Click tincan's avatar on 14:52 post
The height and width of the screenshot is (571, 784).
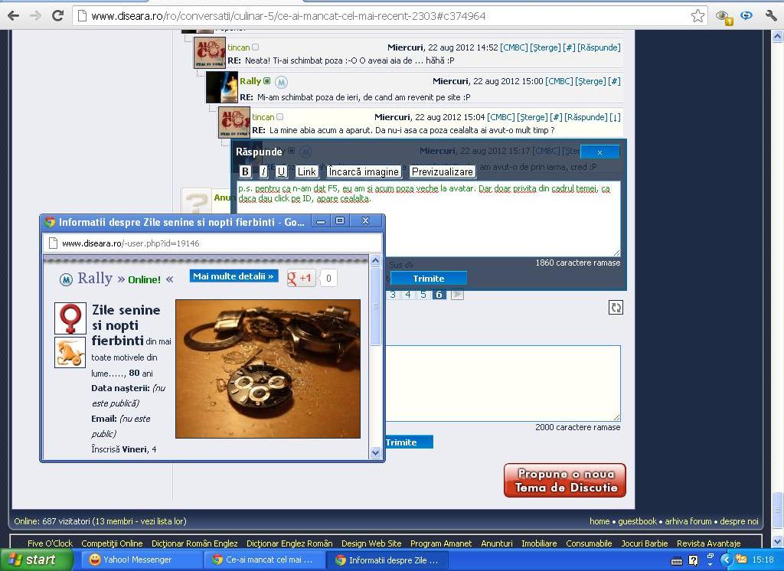[x=210, y=53]
